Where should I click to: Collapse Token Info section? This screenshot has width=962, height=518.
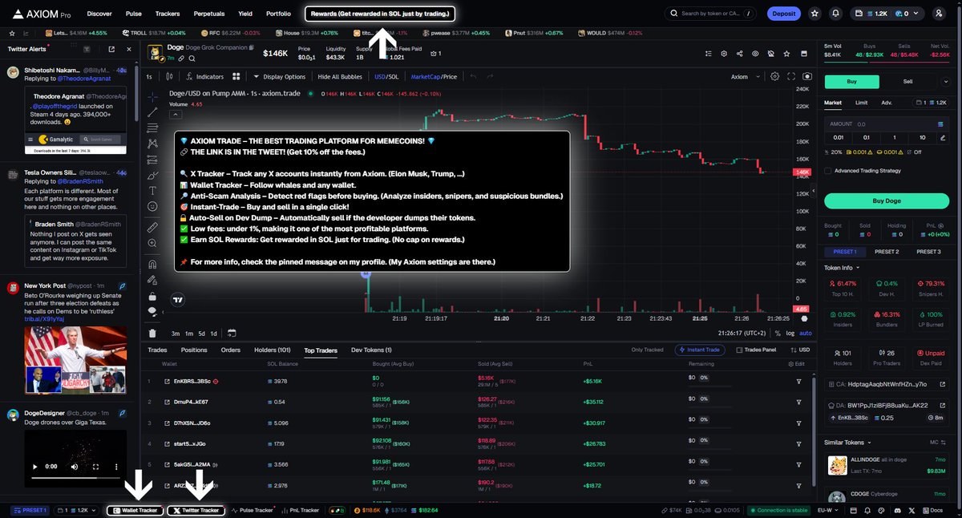(x=842, y=268)
